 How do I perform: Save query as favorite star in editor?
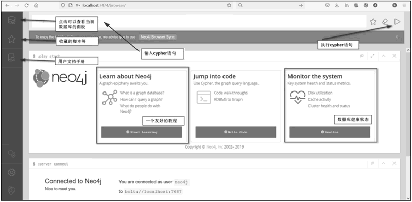(373, 22)
